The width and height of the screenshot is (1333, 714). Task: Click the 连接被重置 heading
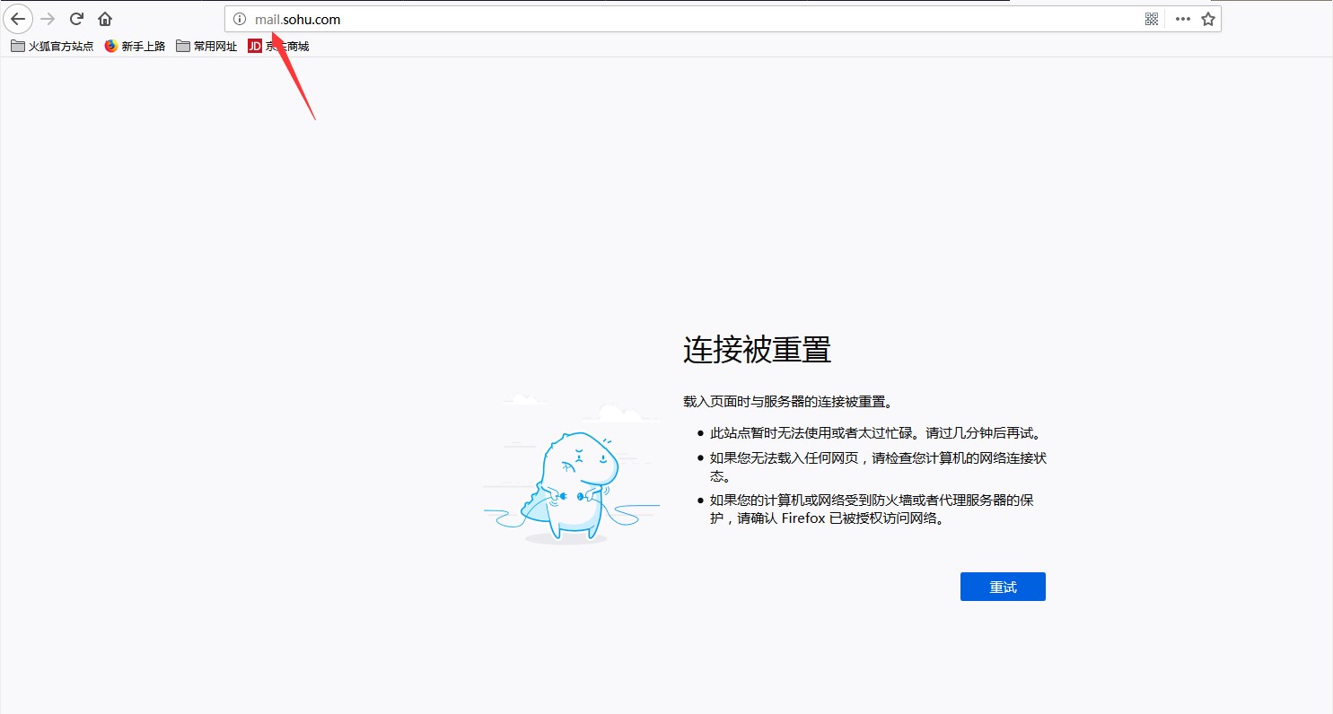[757, 350]
